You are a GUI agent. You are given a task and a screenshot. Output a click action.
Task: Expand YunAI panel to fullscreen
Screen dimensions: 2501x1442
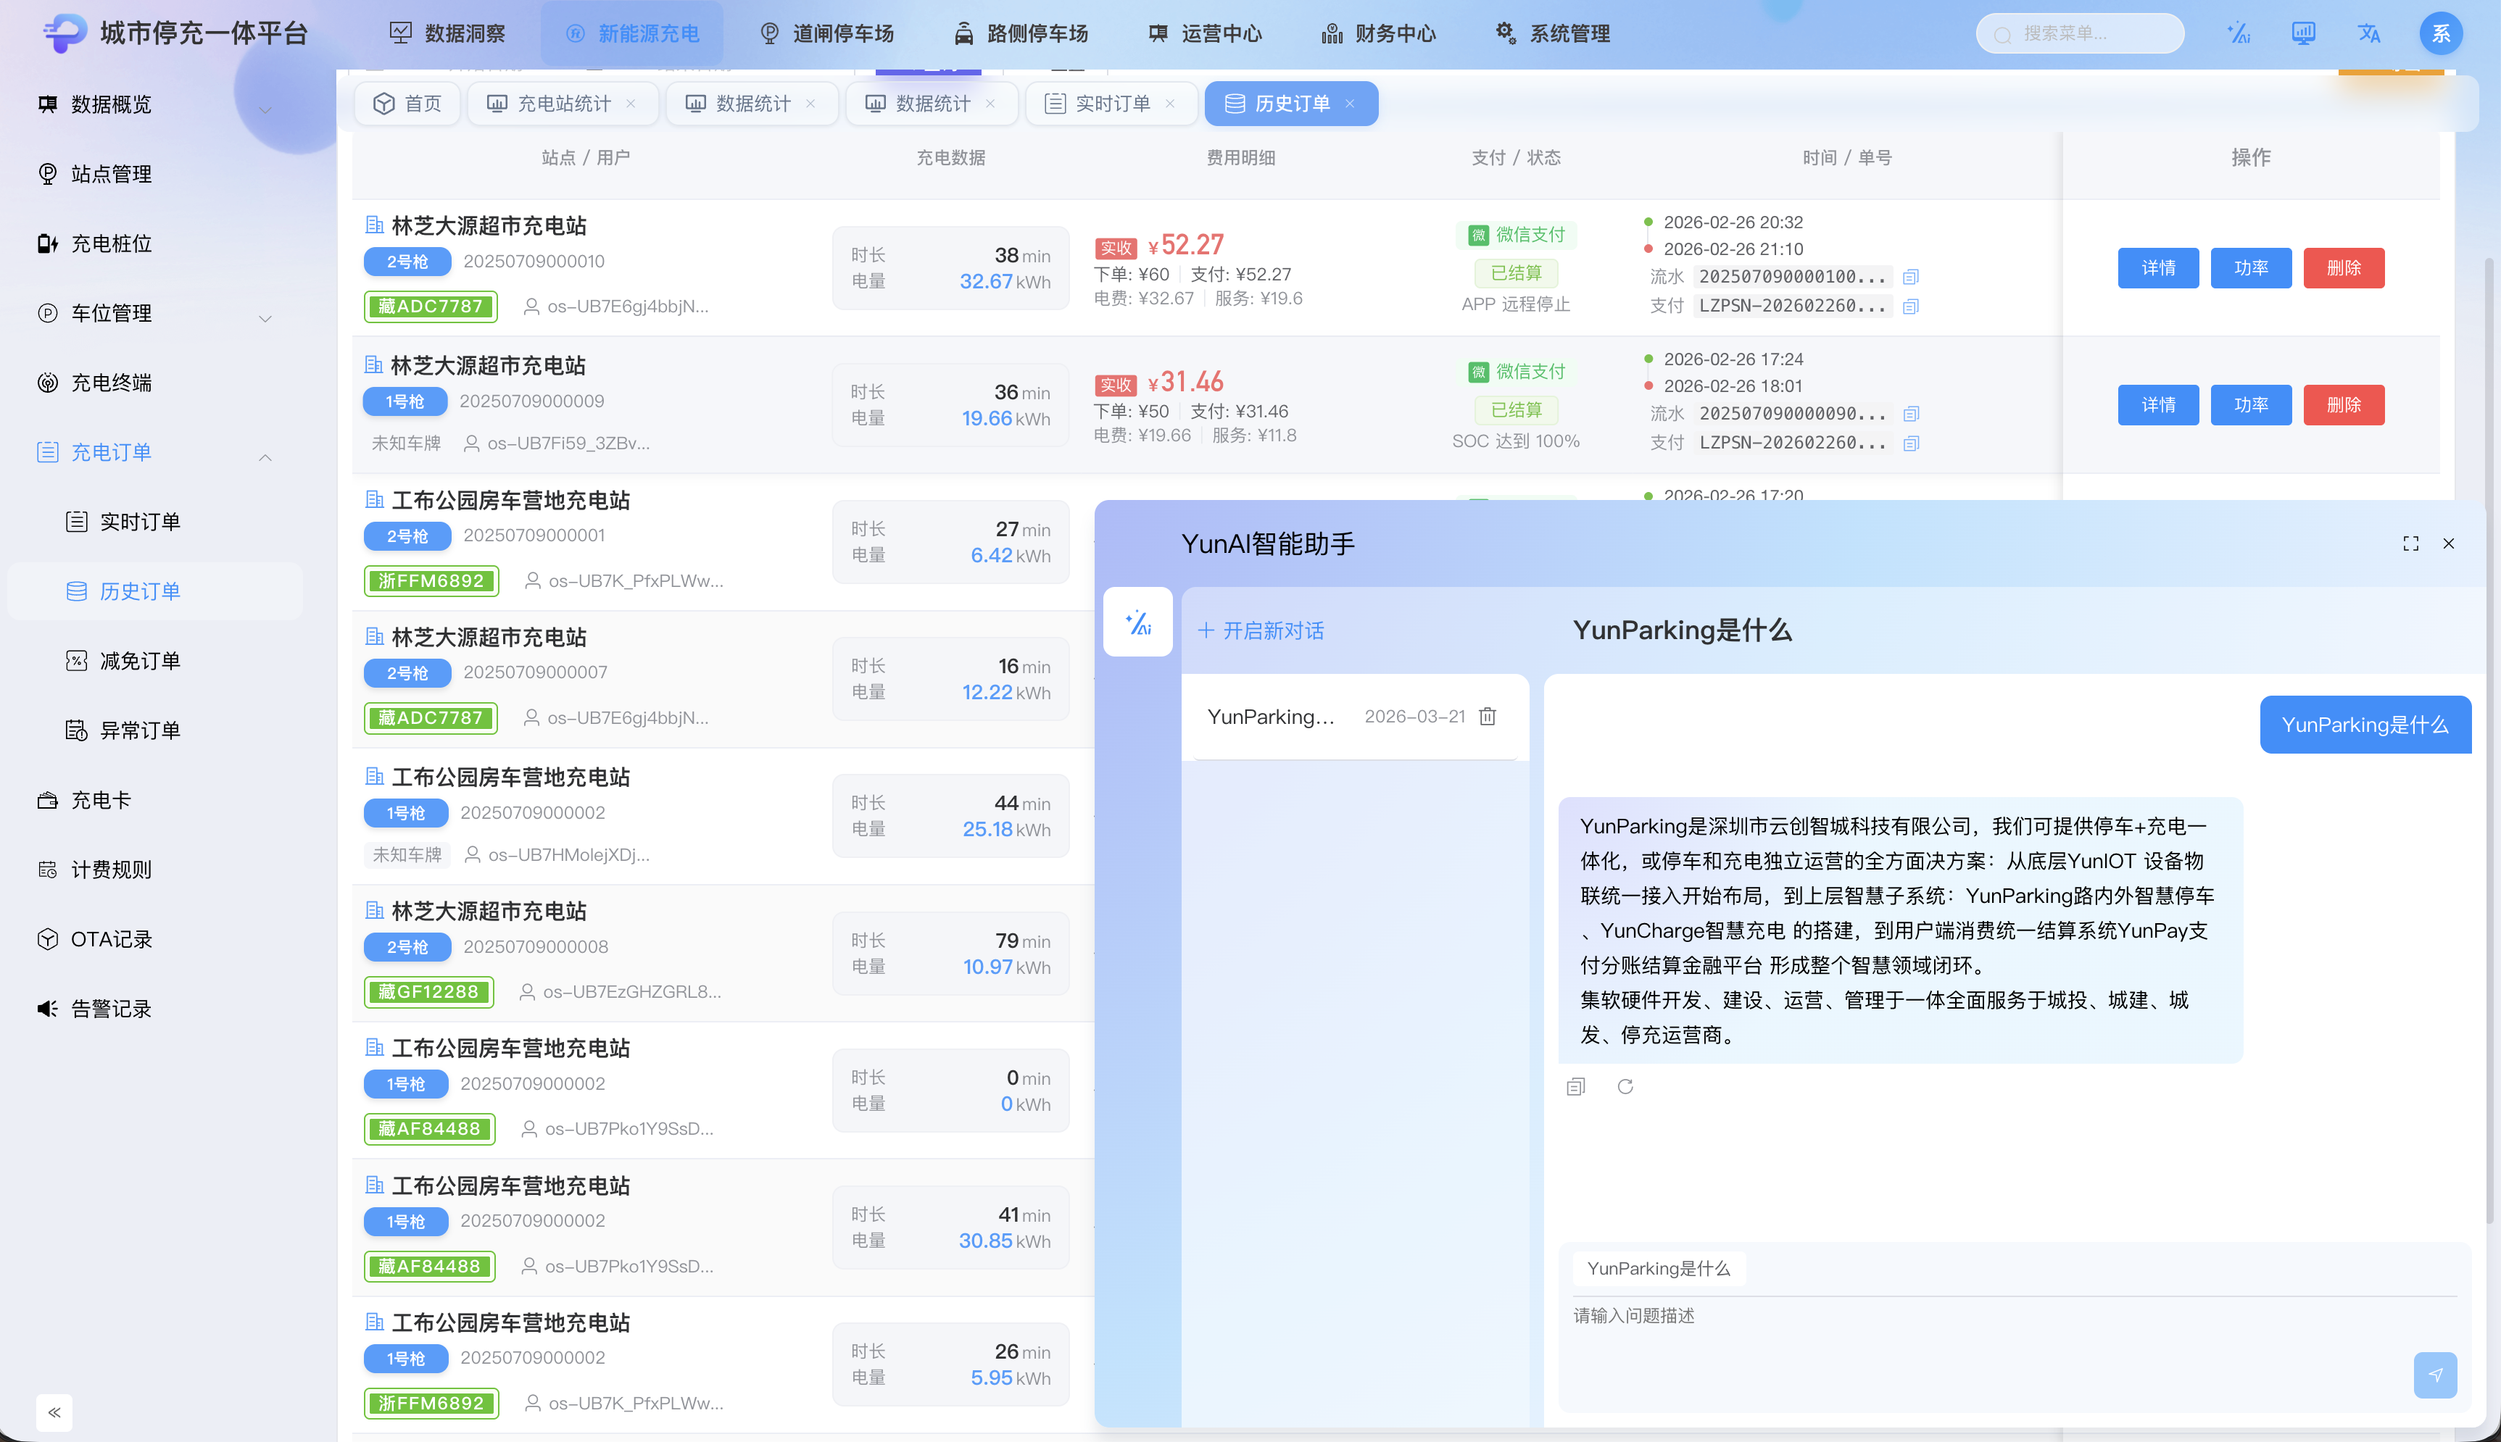coord(2410,543)
